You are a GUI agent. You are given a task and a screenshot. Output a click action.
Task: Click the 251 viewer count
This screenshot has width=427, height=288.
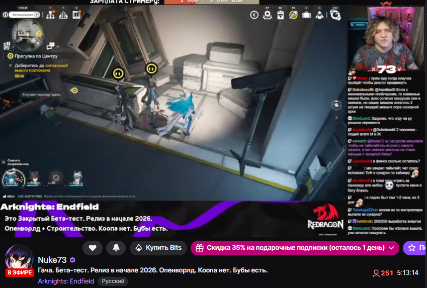[383, 273]
